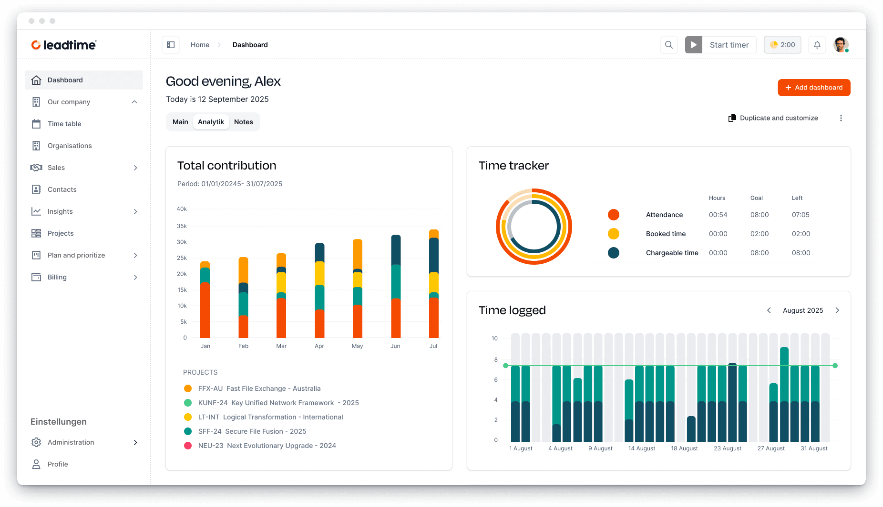Click the Add dashboard button
Viewport: 883px width, 507px height.
[813, 88]
